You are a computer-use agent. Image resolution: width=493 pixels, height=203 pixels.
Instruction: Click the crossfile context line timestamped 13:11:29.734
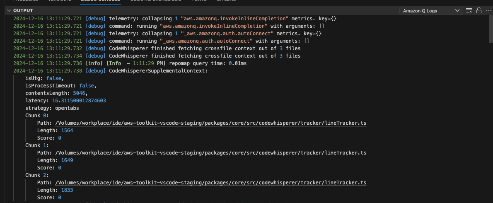tap(157, 56)
